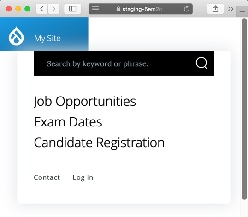Open the Job Opportunities menu link

coord(85,101)
